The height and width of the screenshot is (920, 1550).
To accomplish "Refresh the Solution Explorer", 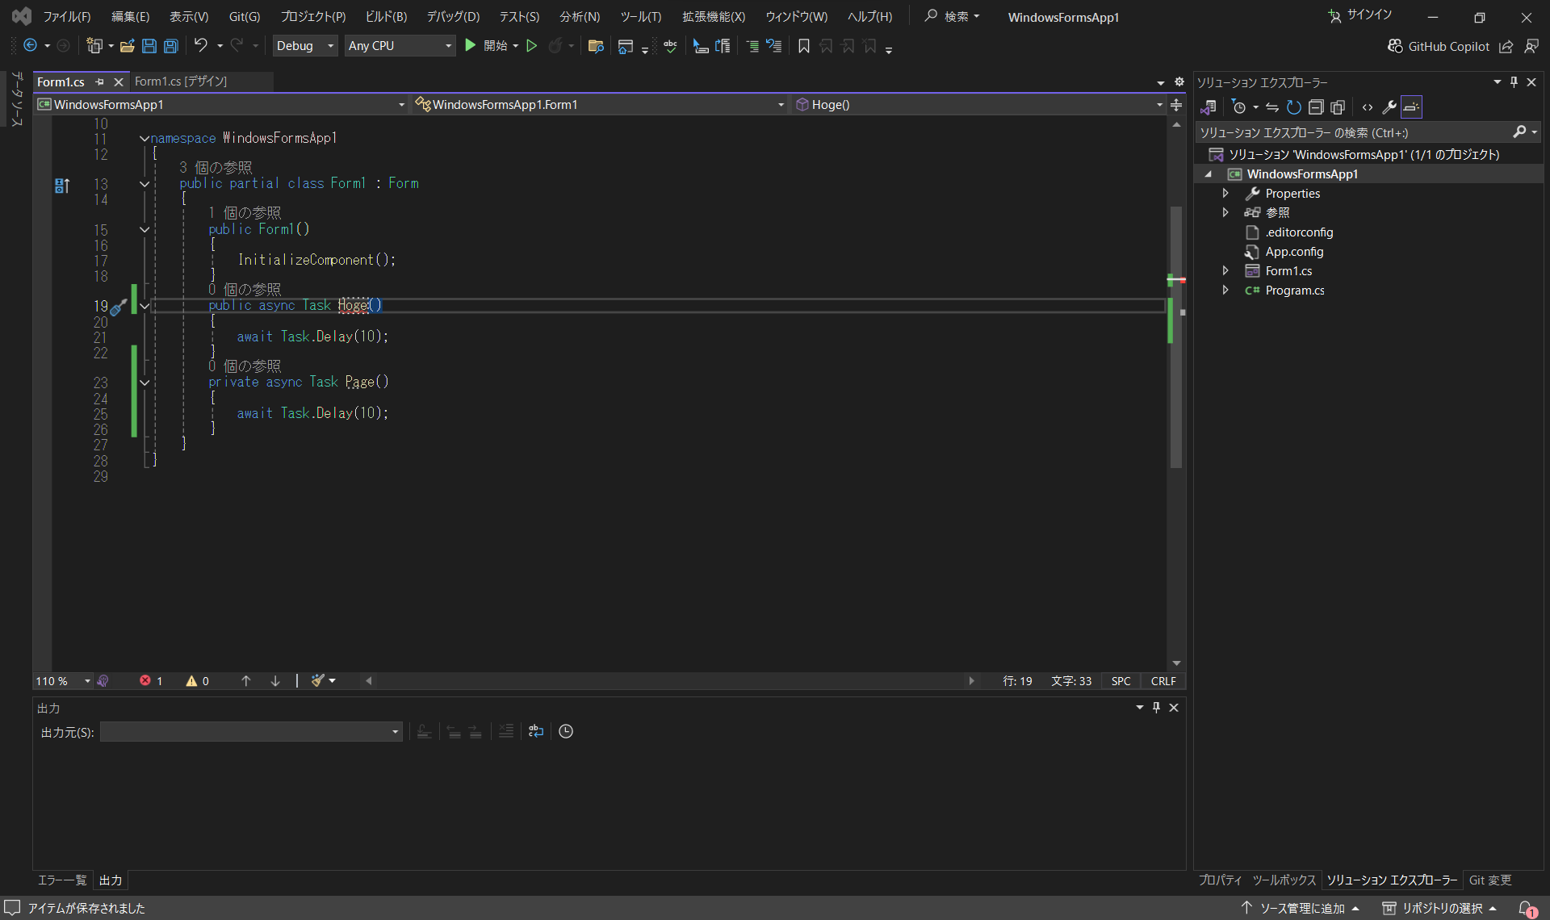I will pyautogui.click(x=1292, y=107).
